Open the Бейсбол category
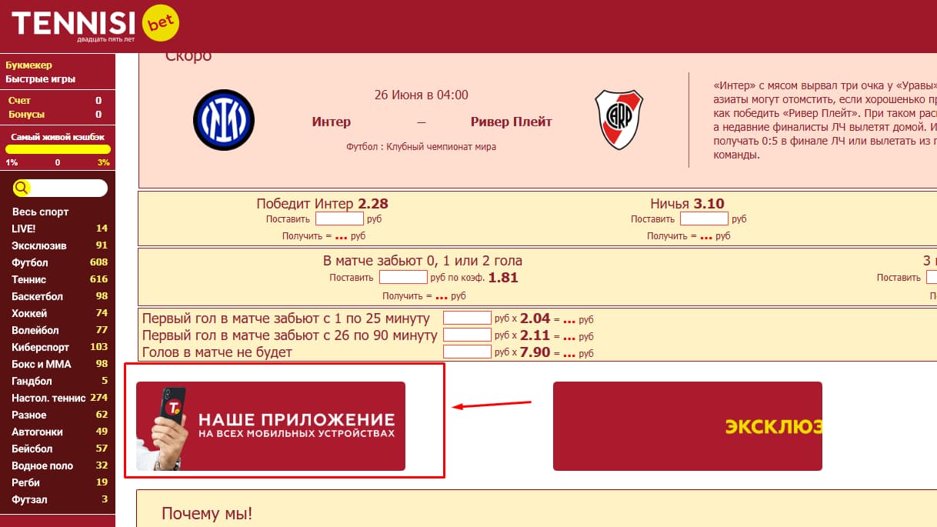This screenshot has height=527, width=937. pos(58,449)
